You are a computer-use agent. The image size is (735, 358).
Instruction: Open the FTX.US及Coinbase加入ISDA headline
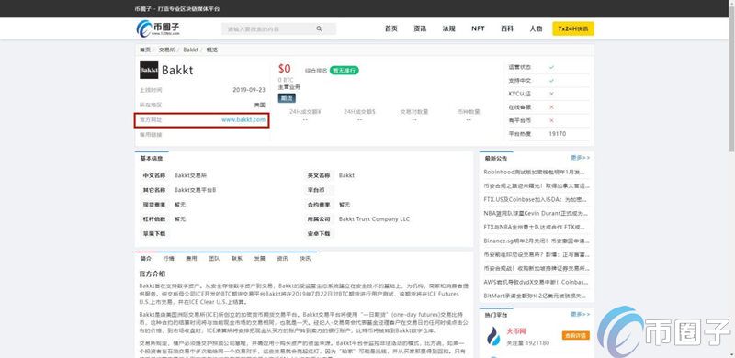[536, 199]
